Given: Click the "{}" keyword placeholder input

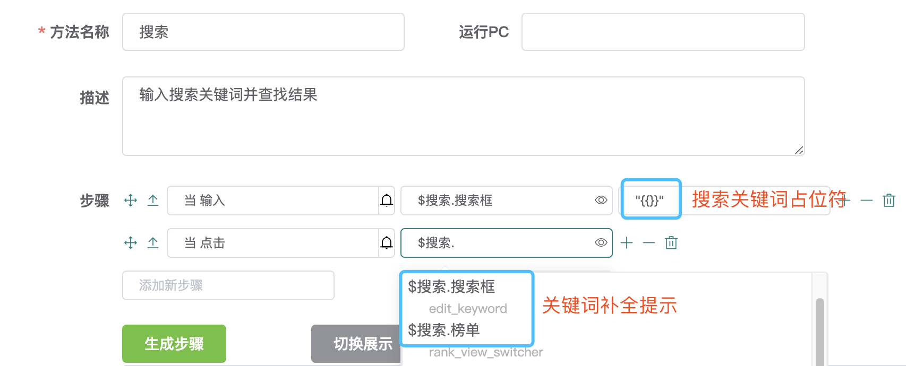Looking at the screenshot, I should point(650,201).
